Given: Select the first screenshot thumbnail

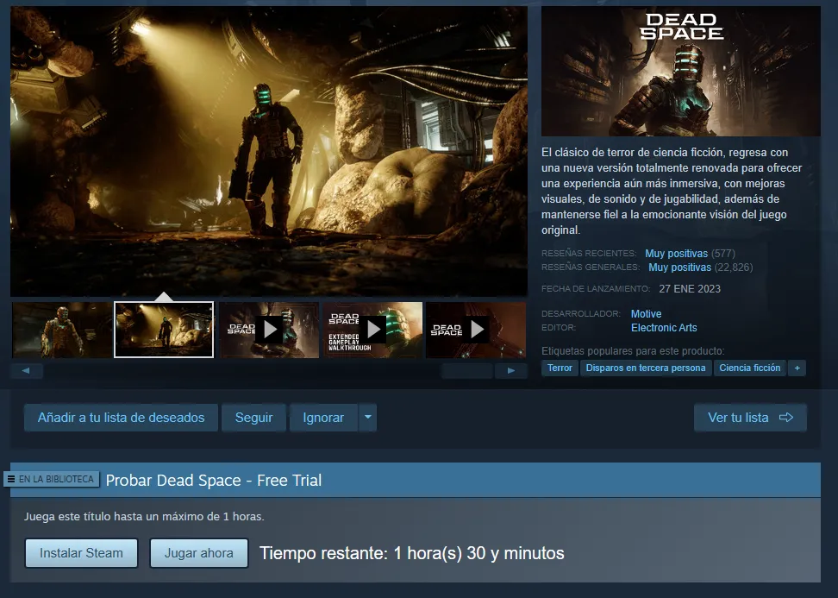Looking at the screenshot, I should pyautogui.click(x=61, y=330).
